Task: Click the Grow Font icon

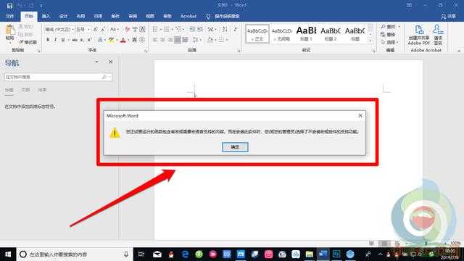Action: tap(95, 29)
